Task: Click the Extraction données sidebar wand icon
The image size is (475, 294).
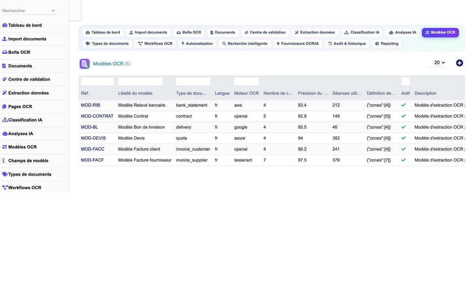Action: (x=5, y=93)
